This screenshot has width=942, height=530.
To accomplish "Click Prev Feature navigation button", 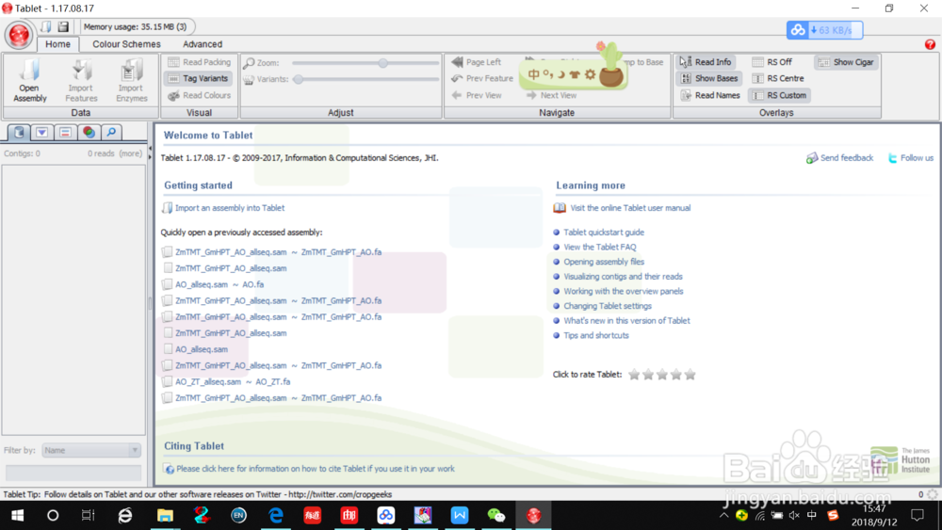I will tap(482, 79).
